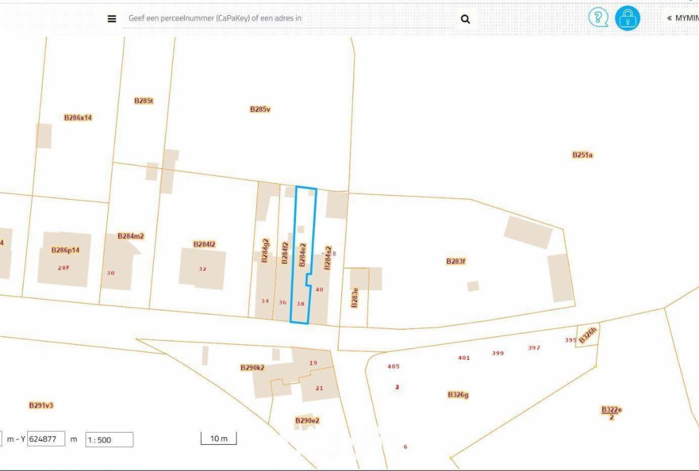Select the highlighted parcel B284e2
This screenshot has height=471, width=699.
tap(302, 255)
